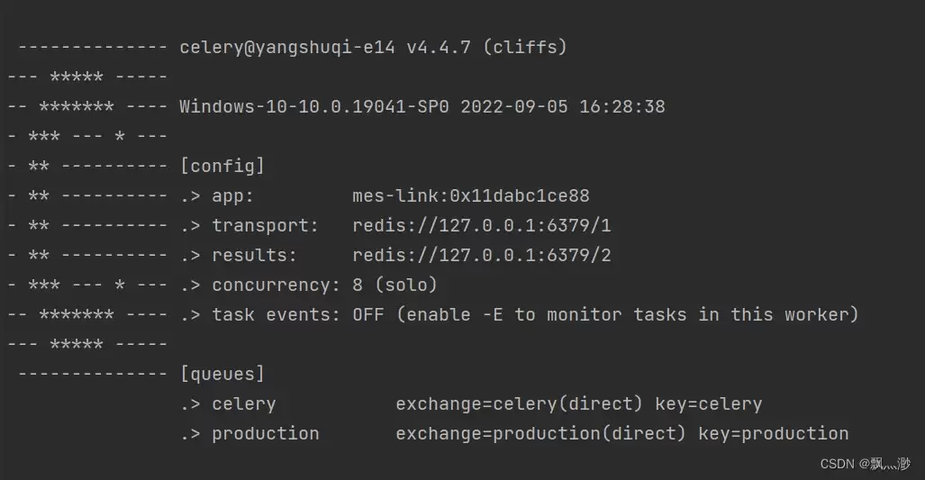Click exchange=production(direct) text

point(541,433)
